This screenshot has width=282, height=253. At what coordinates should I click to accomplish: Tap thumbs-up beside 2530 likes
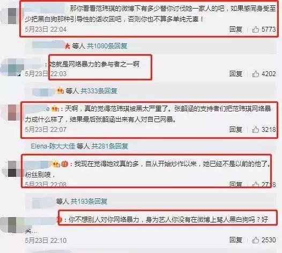[x=255, y=240]
